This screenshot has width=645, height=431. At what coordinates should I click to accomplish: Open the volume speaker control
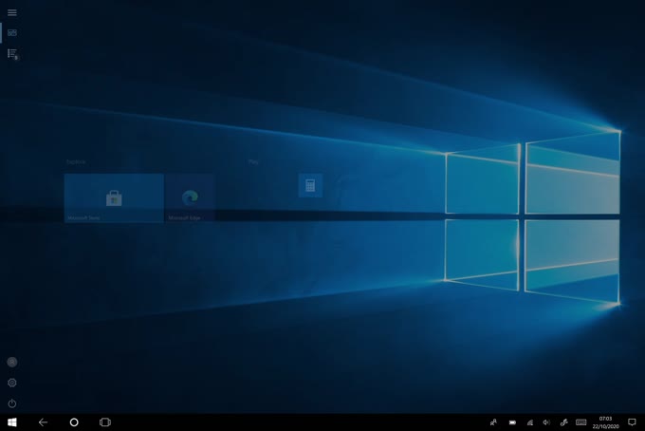[546, 422]
